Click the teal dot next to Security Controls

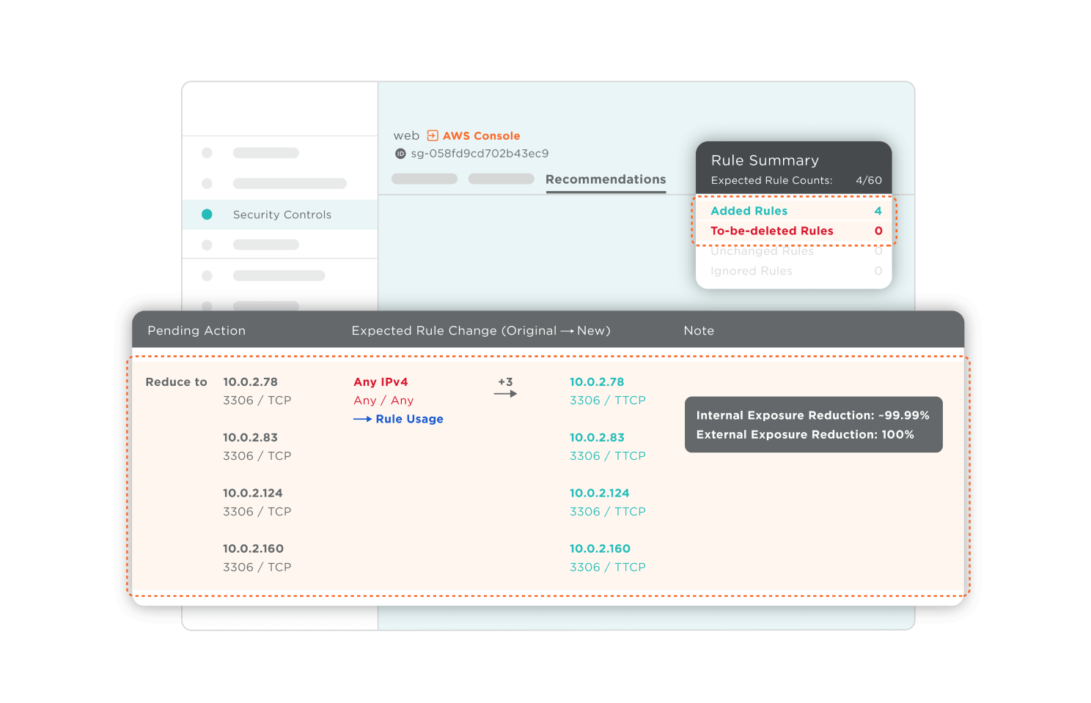tap(207, 215)
